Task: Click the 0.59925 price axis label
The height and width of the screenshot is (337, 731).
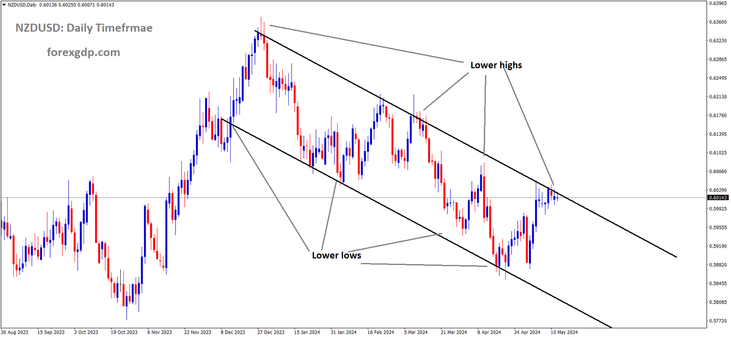Action: [x=718, y=209]
